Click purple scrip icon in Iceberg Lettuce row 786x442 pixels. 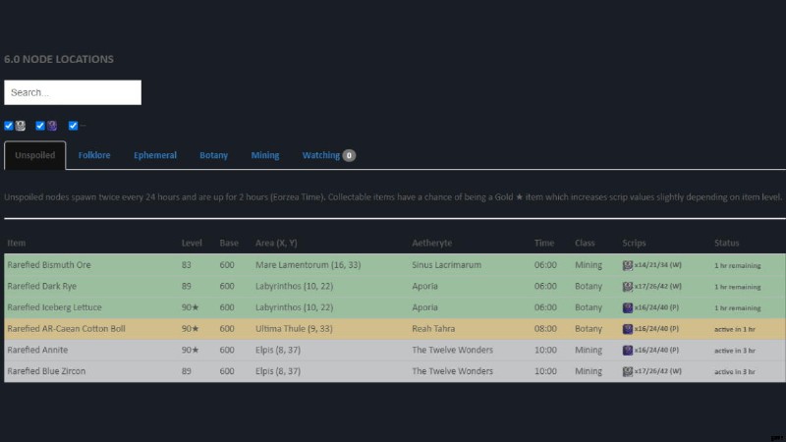pos(628,307)
